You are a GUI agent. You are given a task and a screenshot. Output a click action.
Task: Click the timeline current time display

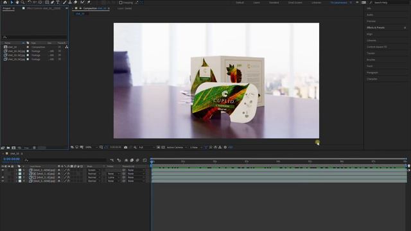(x=12, y=159)
